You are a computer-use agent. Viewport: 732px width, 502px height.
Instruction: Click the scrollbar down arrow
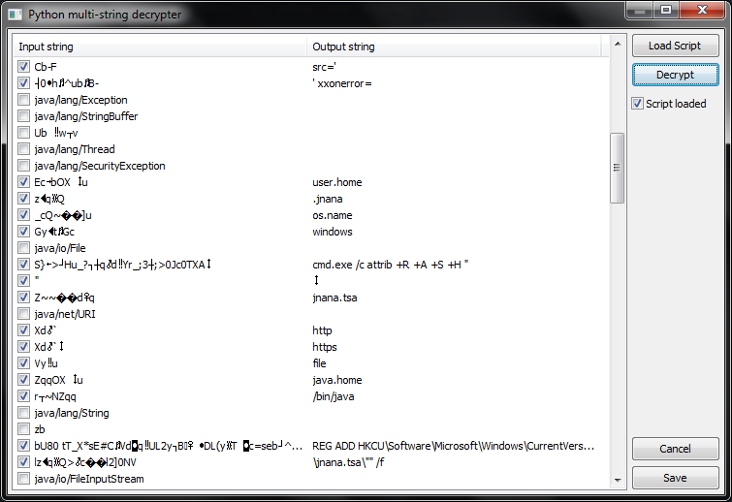tap(618, 480)
